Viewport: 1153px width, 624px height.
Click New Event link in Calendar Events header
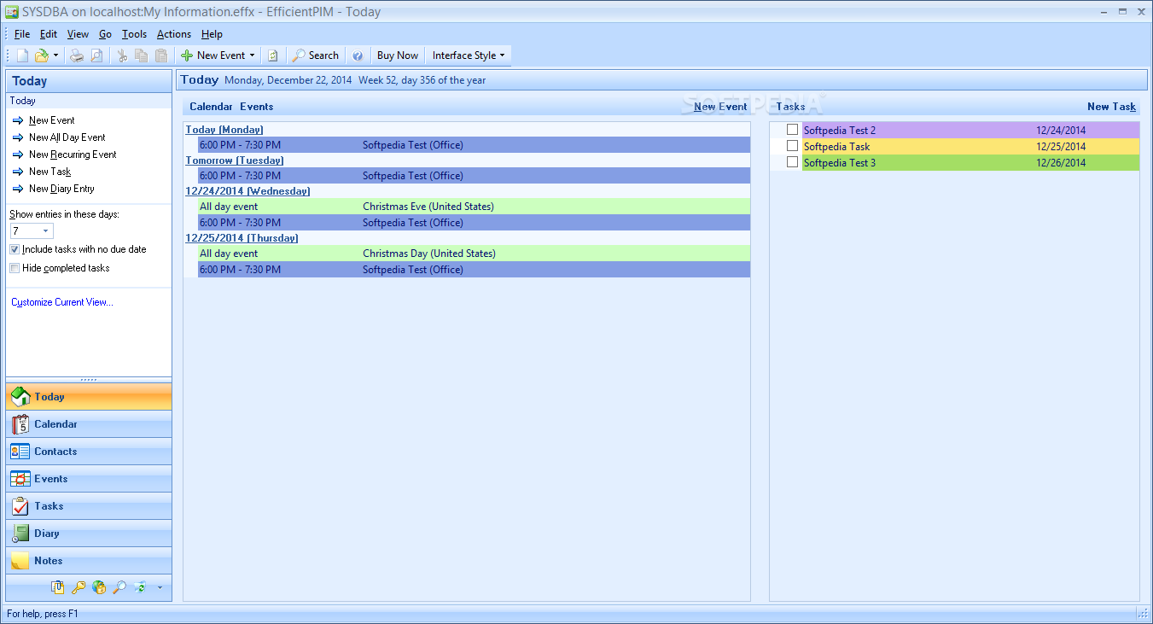[720, 107]
